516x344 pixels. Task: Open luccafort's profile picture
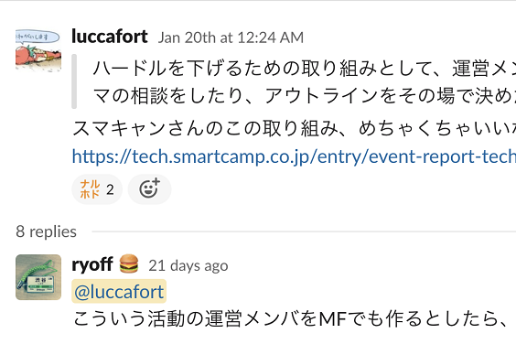click(38, 50)
